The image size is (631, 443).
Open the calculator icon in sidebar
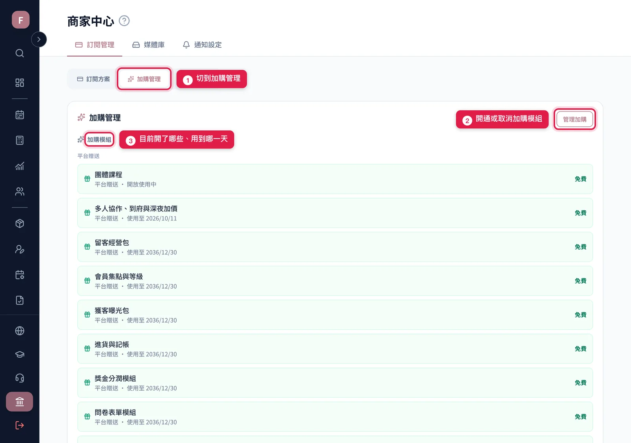[x=20, y=140]
